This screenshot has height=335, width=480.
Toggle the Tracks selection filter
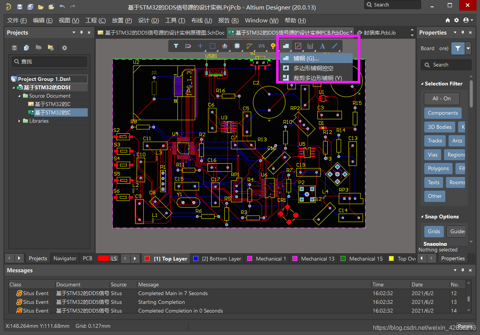435,141
